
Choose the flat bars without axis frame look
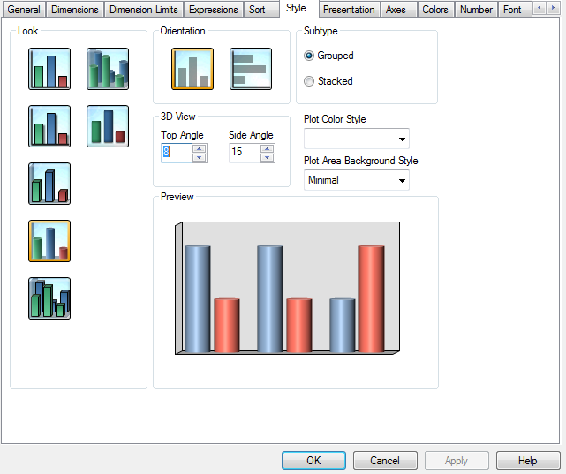(108, 126)
